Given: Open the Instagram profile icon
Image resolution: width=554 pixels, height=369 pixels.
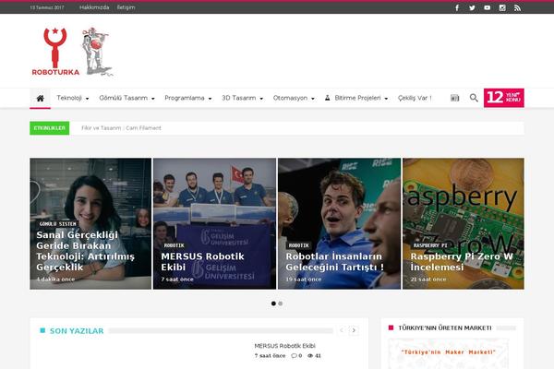Looking at the screenshot, I should click(502, 7).
